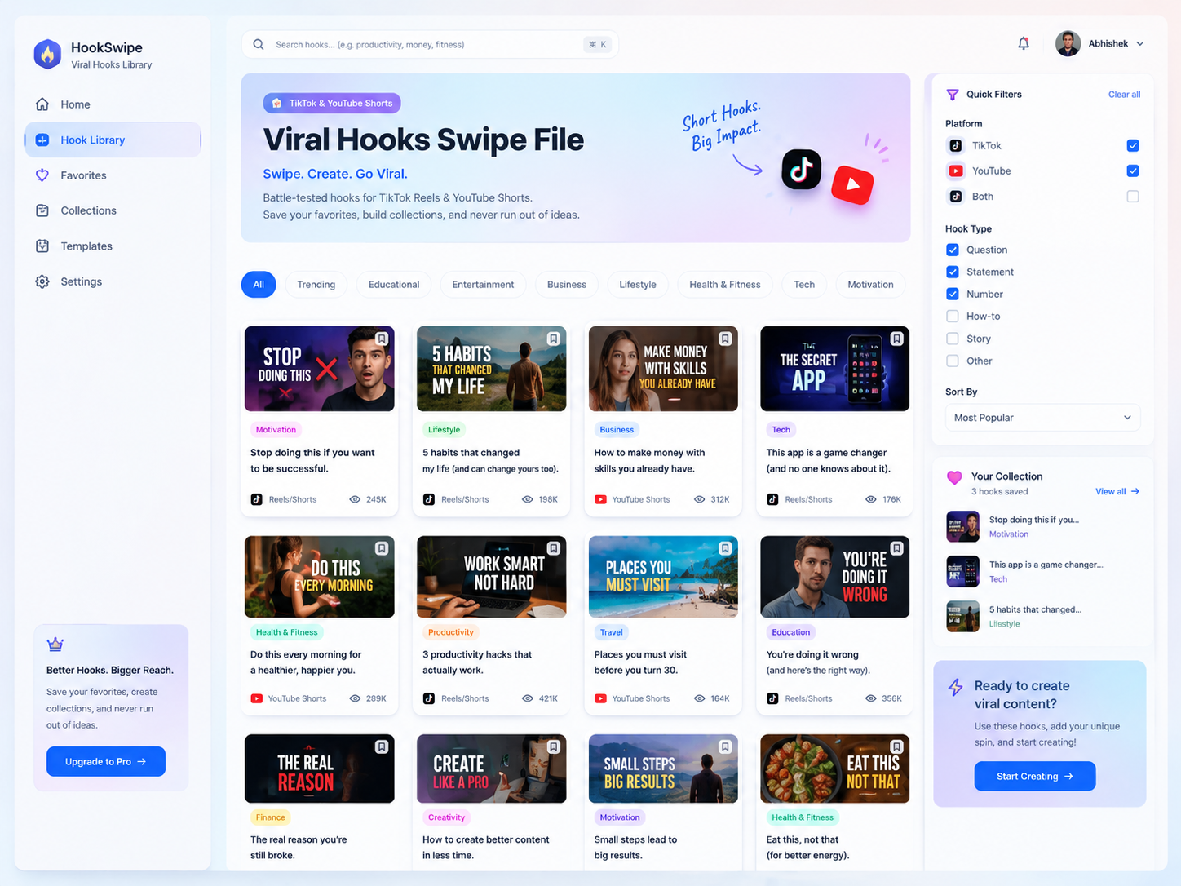Enable the How-to hook type
Image resolution: width=1181 pixels, height=886 pixels.
953,316
